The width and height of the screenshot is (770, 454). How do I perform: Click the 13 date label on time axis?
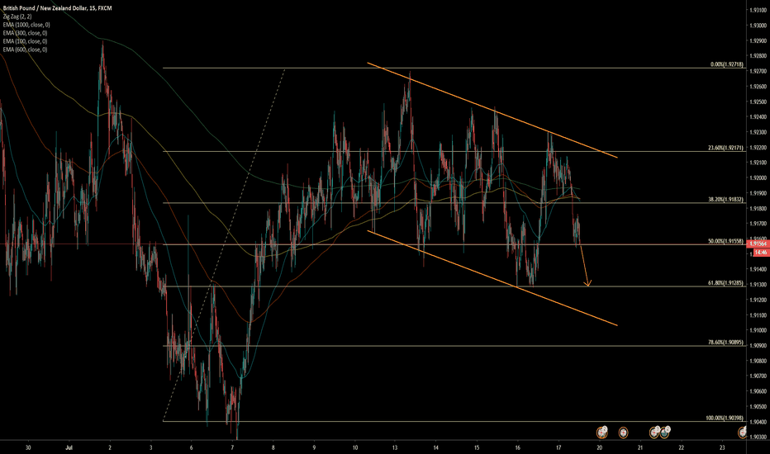point(395,447)
